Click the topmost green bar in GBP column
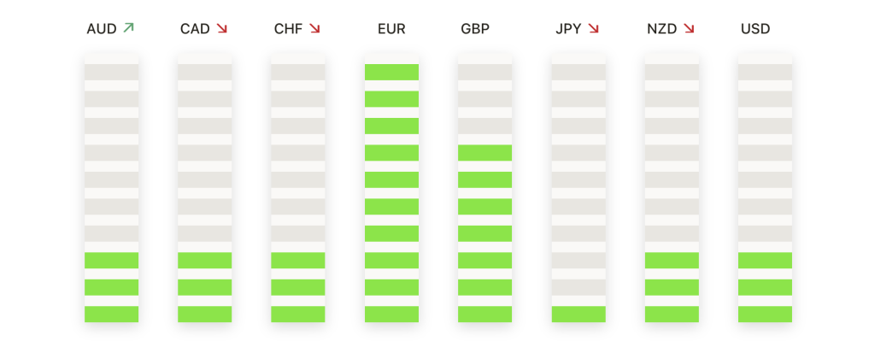This screenshot has width=875, height=347. [485, 153]
